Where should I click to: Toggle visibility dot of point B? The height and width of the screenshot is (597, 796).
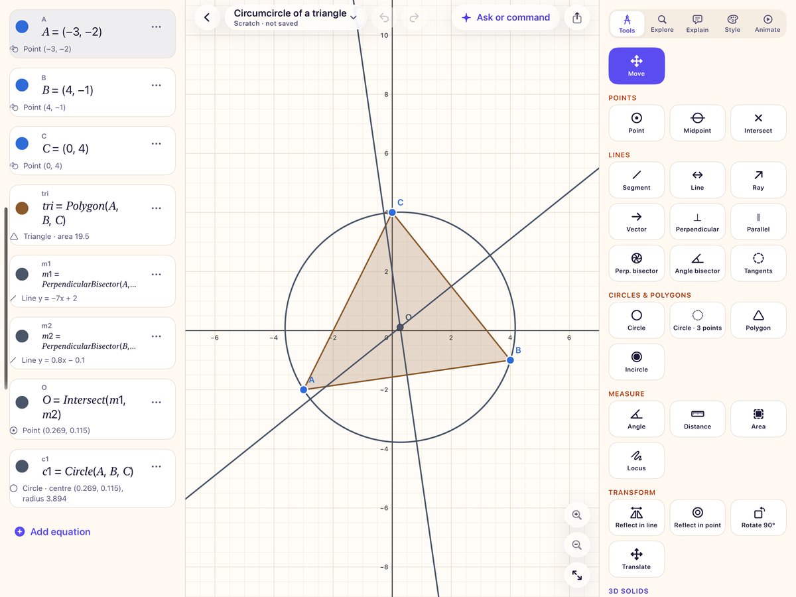22,85
